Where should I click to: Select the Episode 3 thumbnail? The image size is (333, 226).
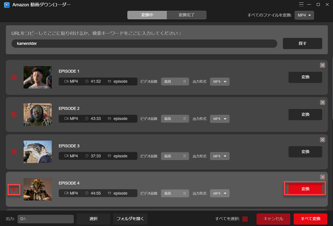tap(37, 152)
